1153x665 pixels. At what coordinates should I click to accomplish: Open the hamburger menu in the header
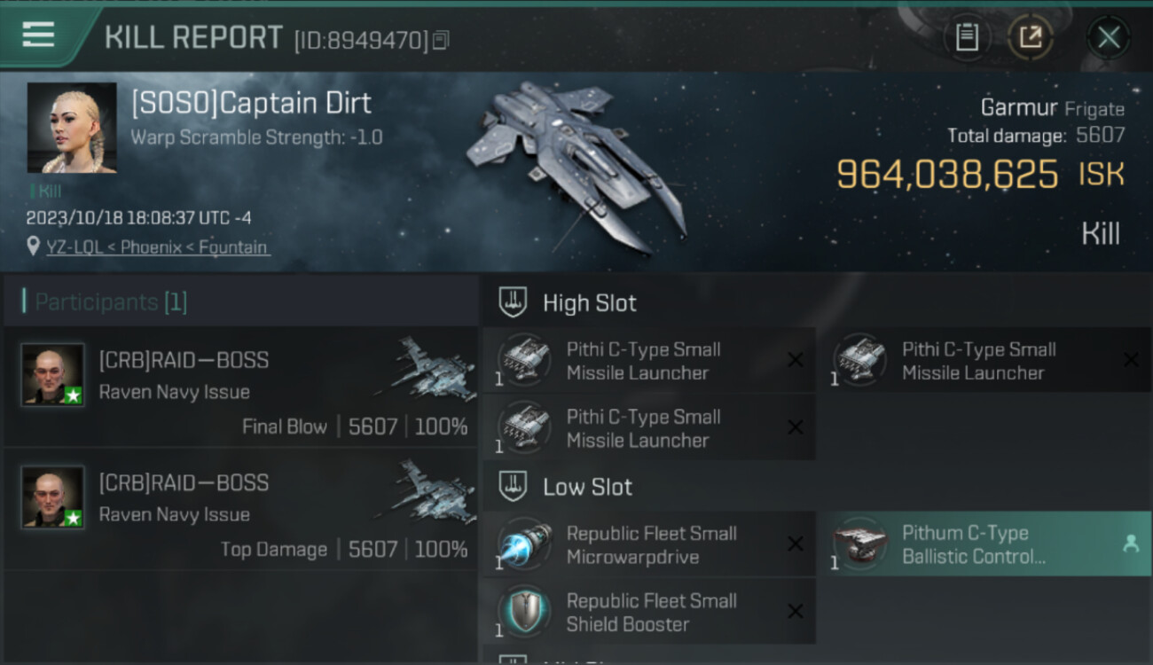(38, 35)
